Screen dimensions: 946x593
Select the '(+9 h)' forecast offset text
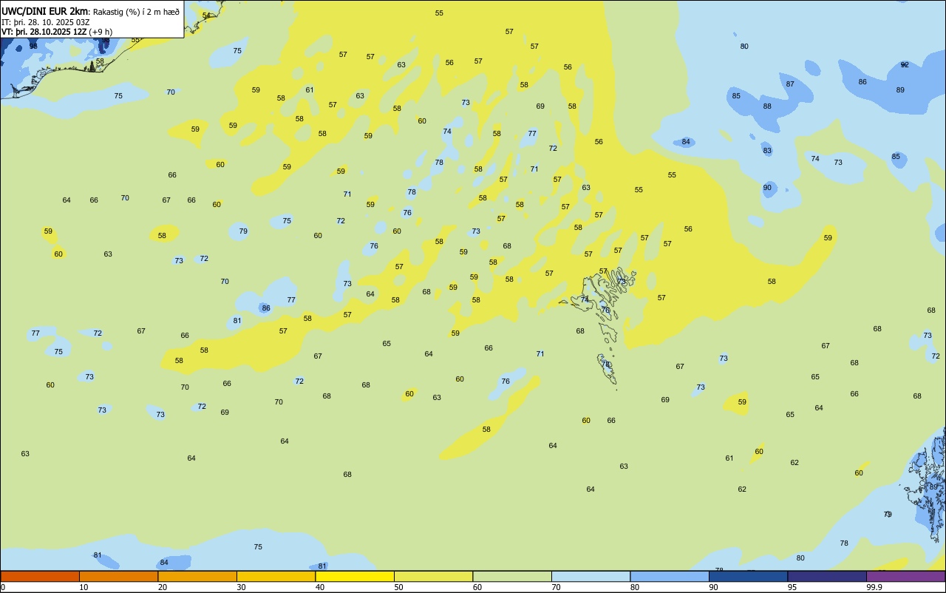[x=101, y=32]
